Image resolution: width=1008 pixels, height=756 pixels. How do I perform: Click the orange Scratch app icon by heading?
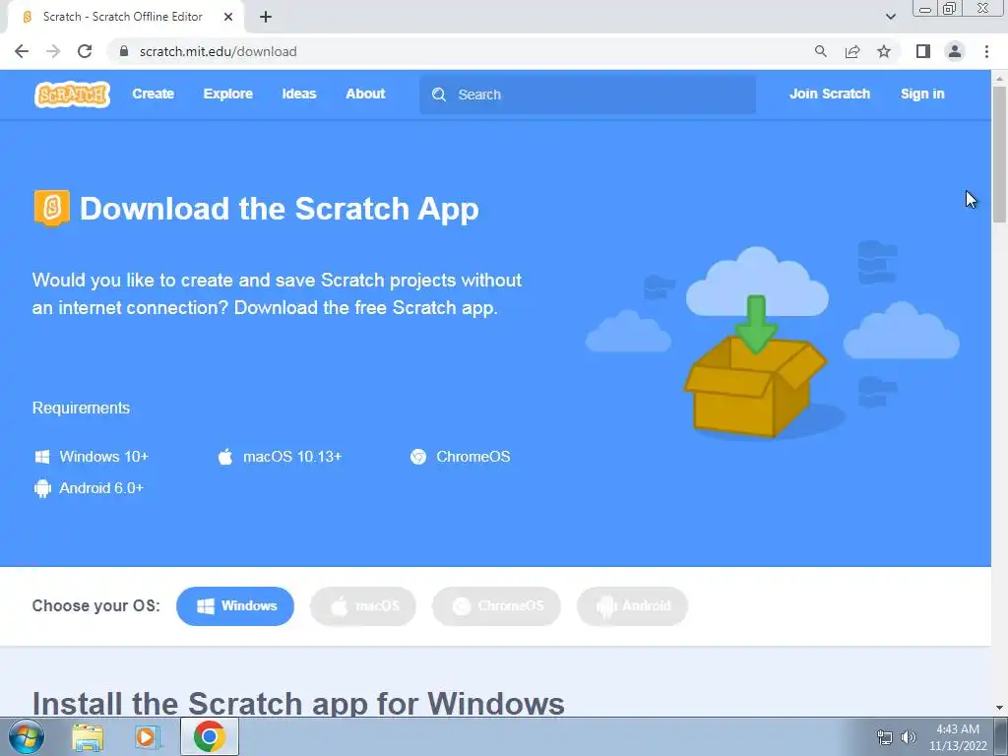click(x=51, y=209)
